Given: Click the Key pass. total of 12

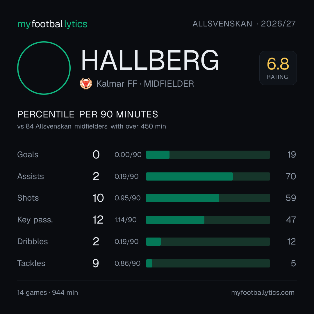Looking at the screenshot, I should click(x=98, y=220).
